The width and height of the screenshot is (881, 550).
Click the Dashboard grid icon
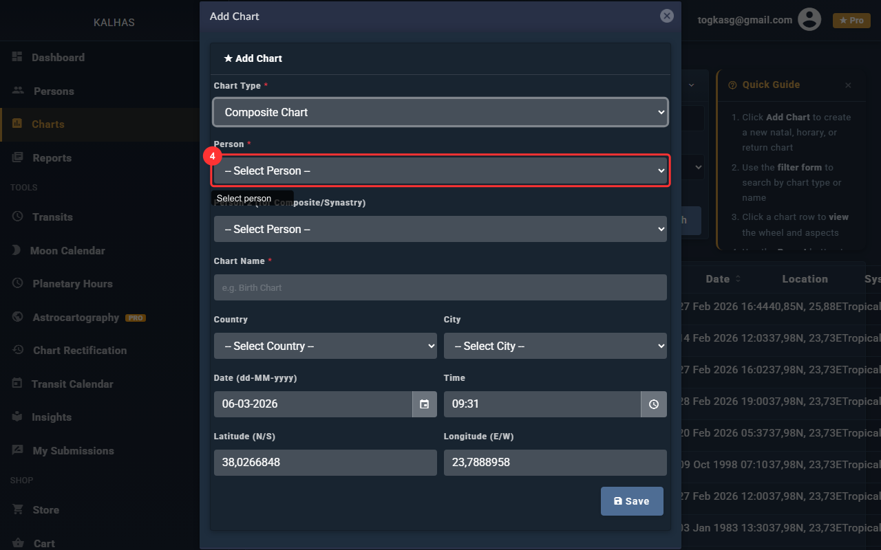[17, 57]
